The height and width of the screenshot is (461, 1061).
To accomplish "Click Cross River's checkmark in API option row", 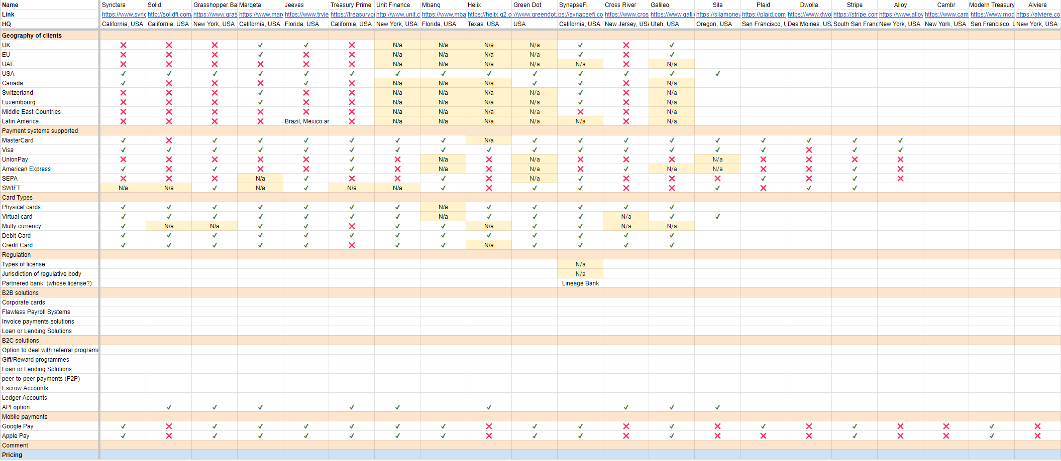I will [x=626, y=407].
